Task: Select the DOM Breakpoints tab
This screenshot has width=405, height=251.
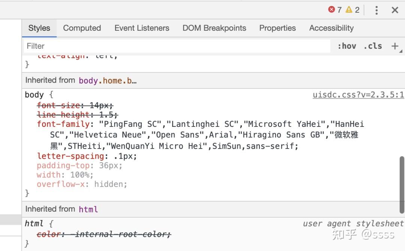Action: pyautogui.click(x=214, y=28)
